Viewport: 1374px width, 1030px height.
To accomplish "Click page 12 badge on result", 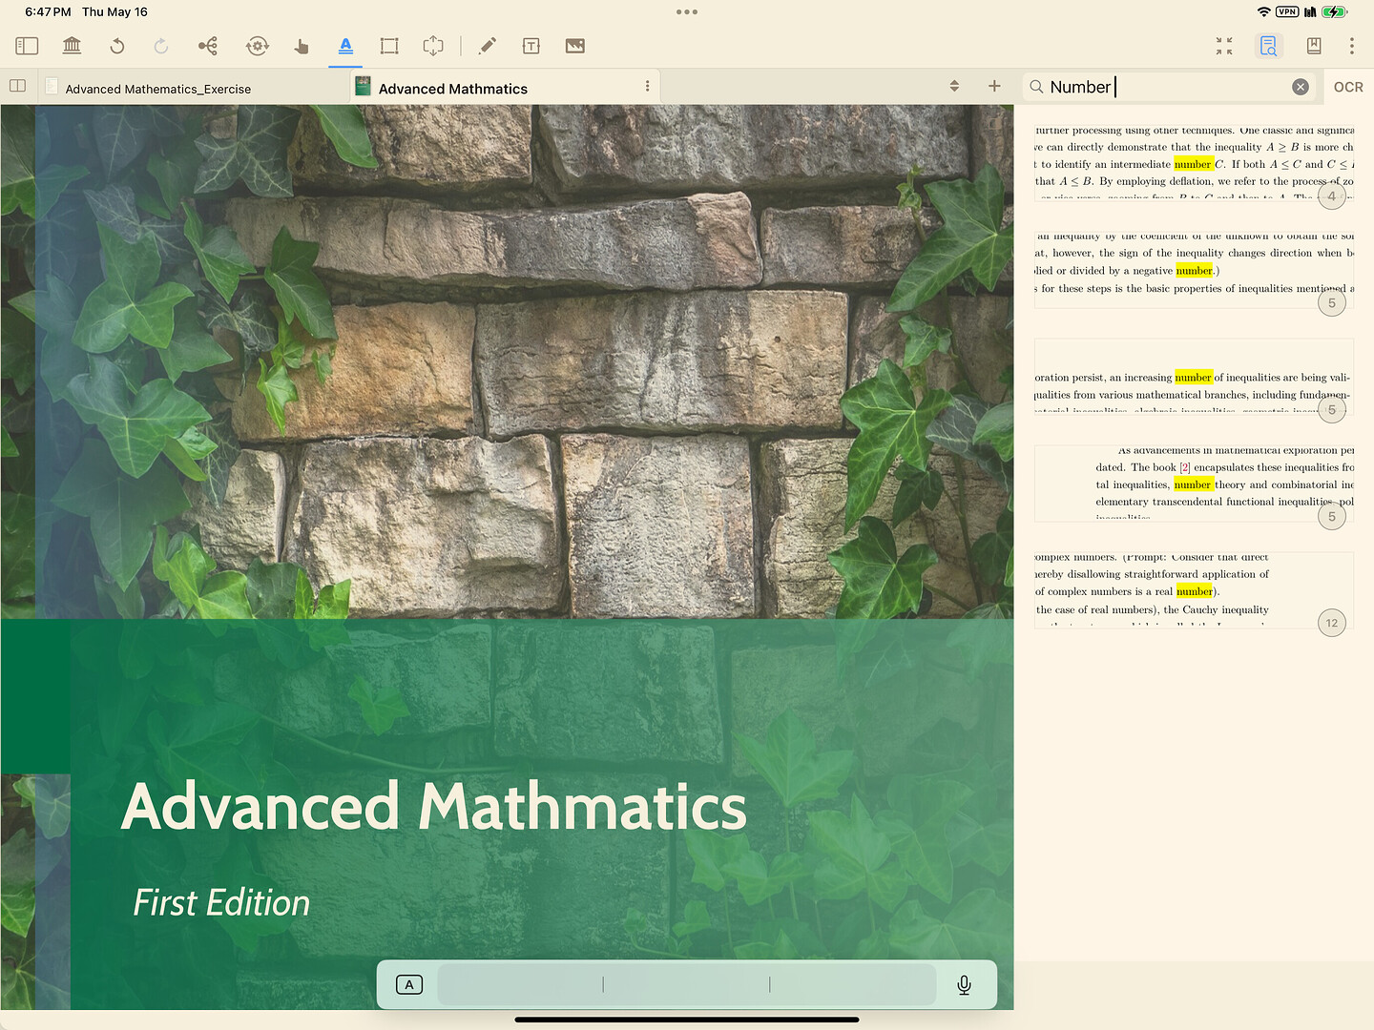I will click(x=1332, y=623).
